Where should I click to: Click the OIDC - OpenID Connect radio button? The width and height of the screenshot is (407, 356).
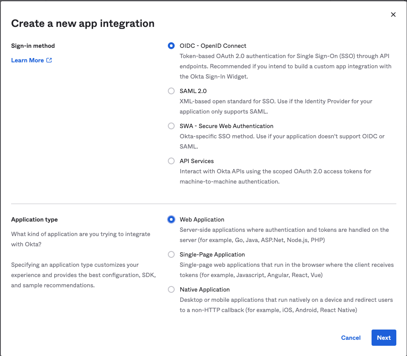point(171,46)
